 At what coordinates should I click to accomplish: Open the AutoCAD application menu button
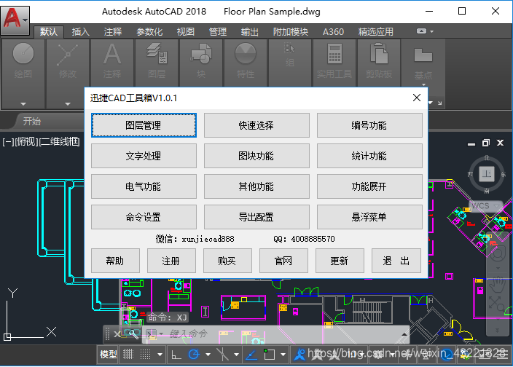pos(15,20)
